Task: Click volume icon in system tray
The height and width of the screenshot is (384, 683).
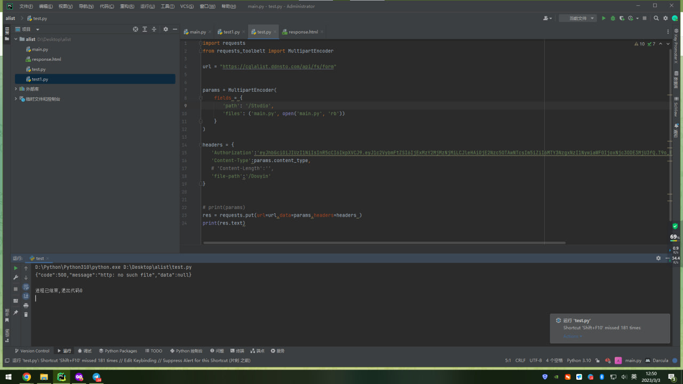Action: 624,377
